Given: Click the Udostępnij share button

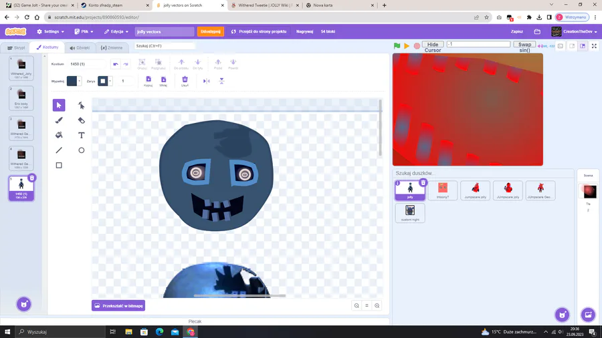Looking at the screenshot, I should click(x=211, y=31).
